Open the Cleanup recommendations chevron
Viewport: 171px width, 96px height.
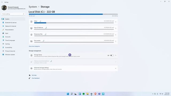point(116,62)
